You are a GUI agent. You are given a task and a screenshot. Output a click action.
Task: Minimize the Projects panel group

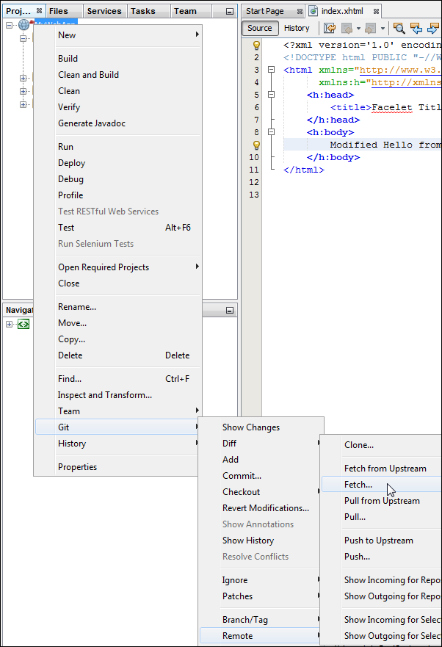pos(230,12)
